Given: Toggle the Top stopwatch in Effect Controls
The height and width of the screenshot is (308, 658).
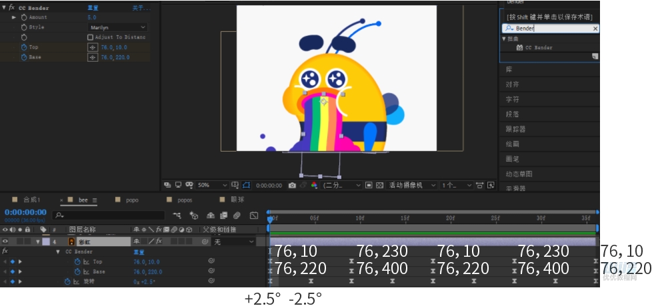Looking at the screenshot, I should (24, 47).
